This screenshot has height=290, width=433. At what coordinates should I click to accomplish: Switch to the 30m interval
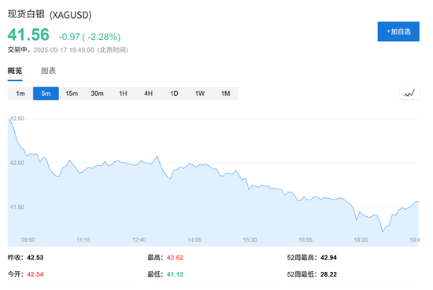[x=97, y=94]
